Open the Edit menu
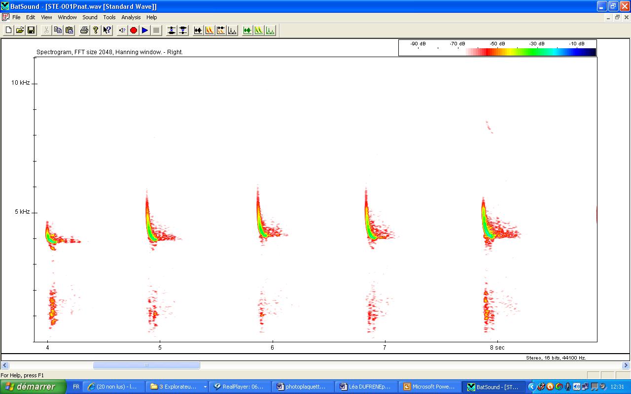This screenshot has width=631, height=394. click(x=31, y=17)
